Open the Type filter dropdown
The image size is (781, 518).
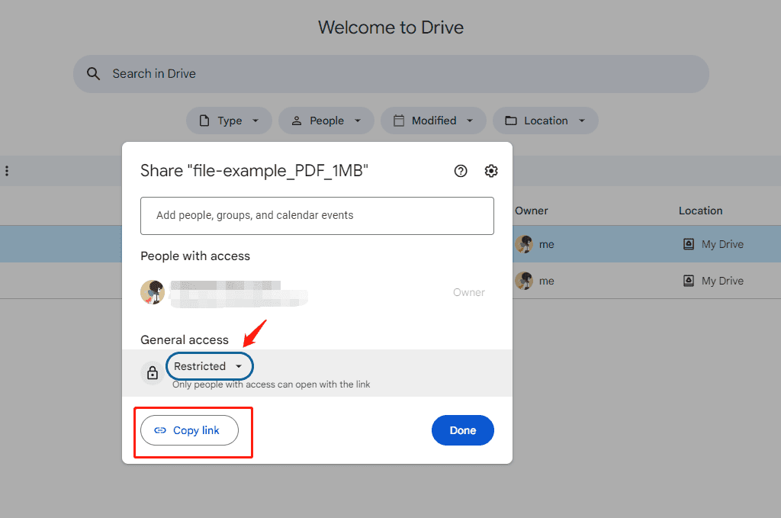[x=229, y=121]
